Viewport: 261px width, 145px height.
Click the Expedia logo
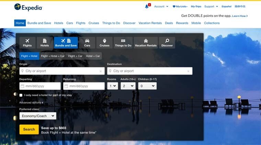28,7
